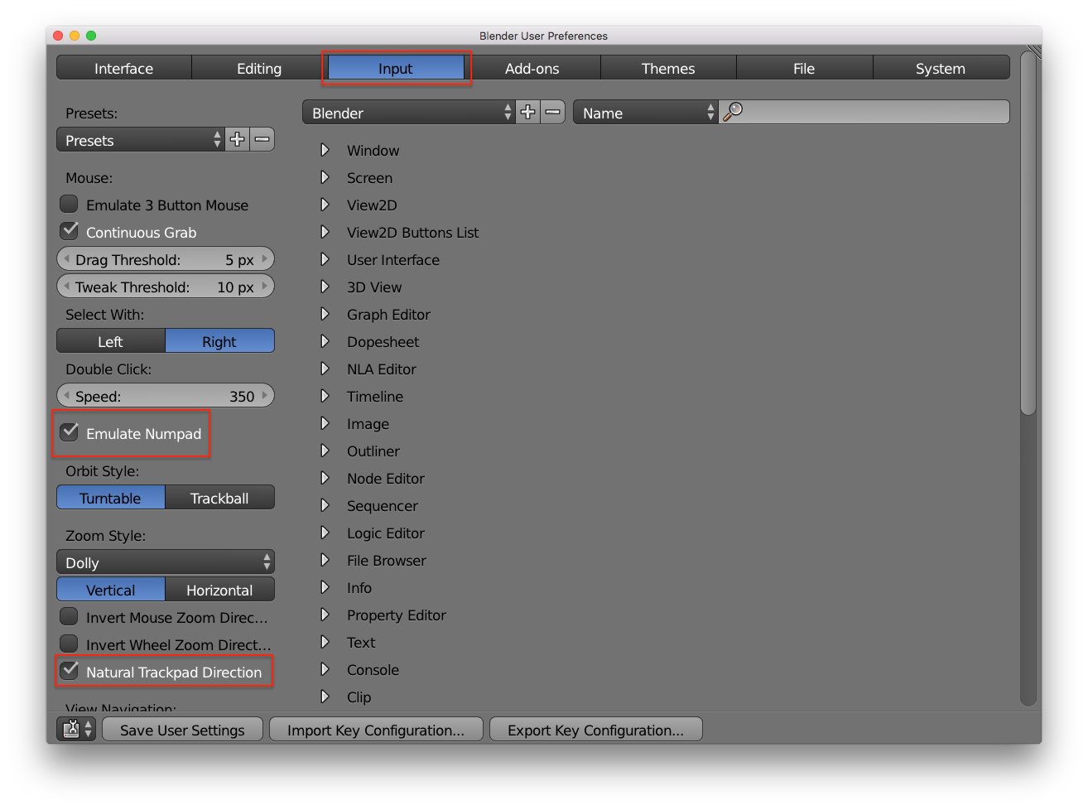Click Save User Settings
Screen dimensions: 1088x810
[x=182, y=729]
